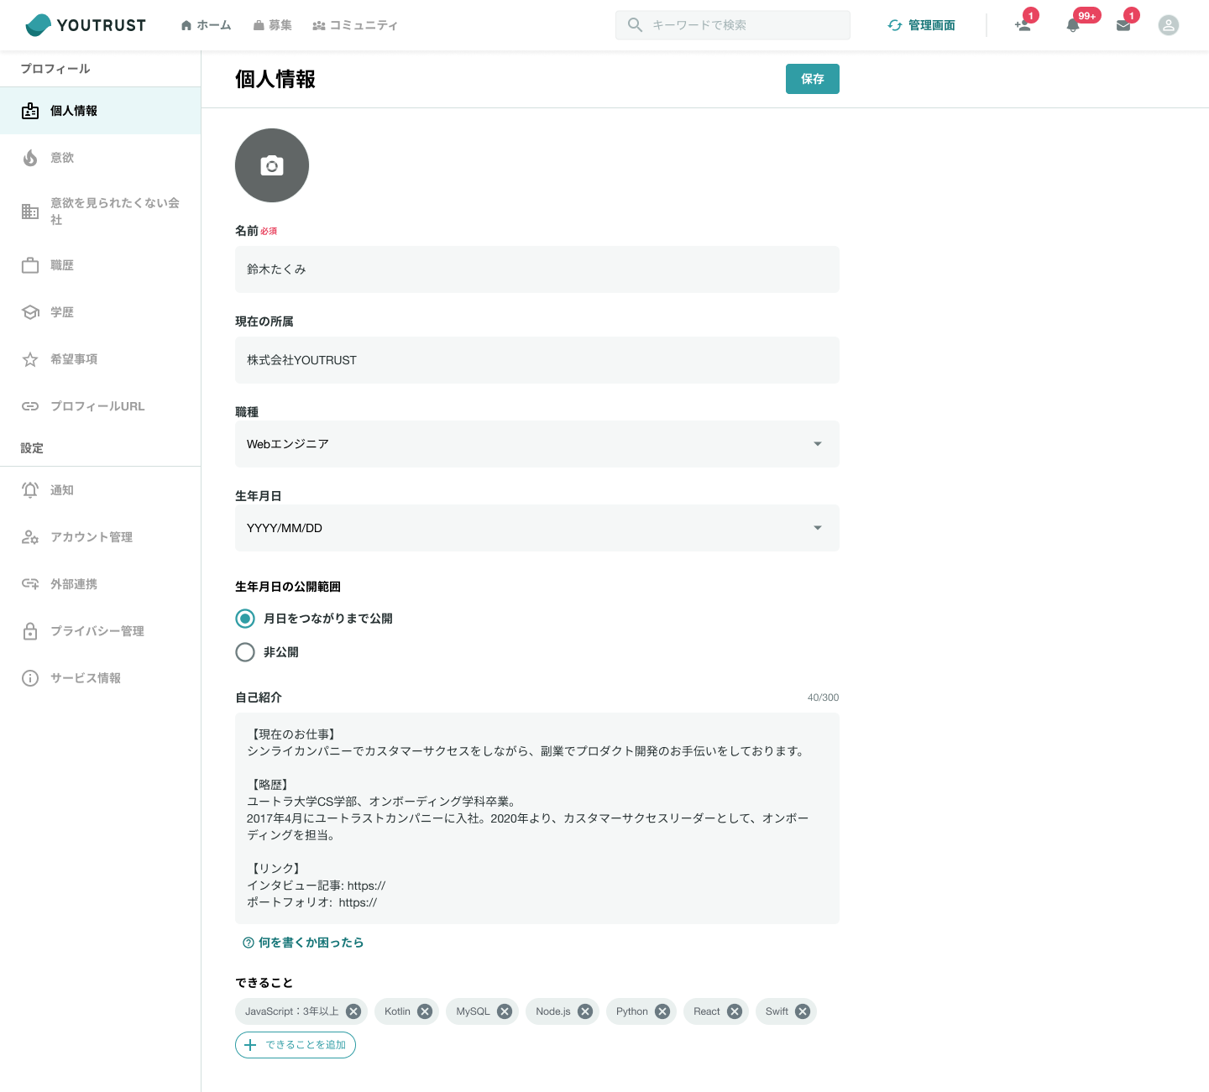Click the add-connection person icon with badge
Screen dimensions: 1209x1092
tap(1023, 25)
